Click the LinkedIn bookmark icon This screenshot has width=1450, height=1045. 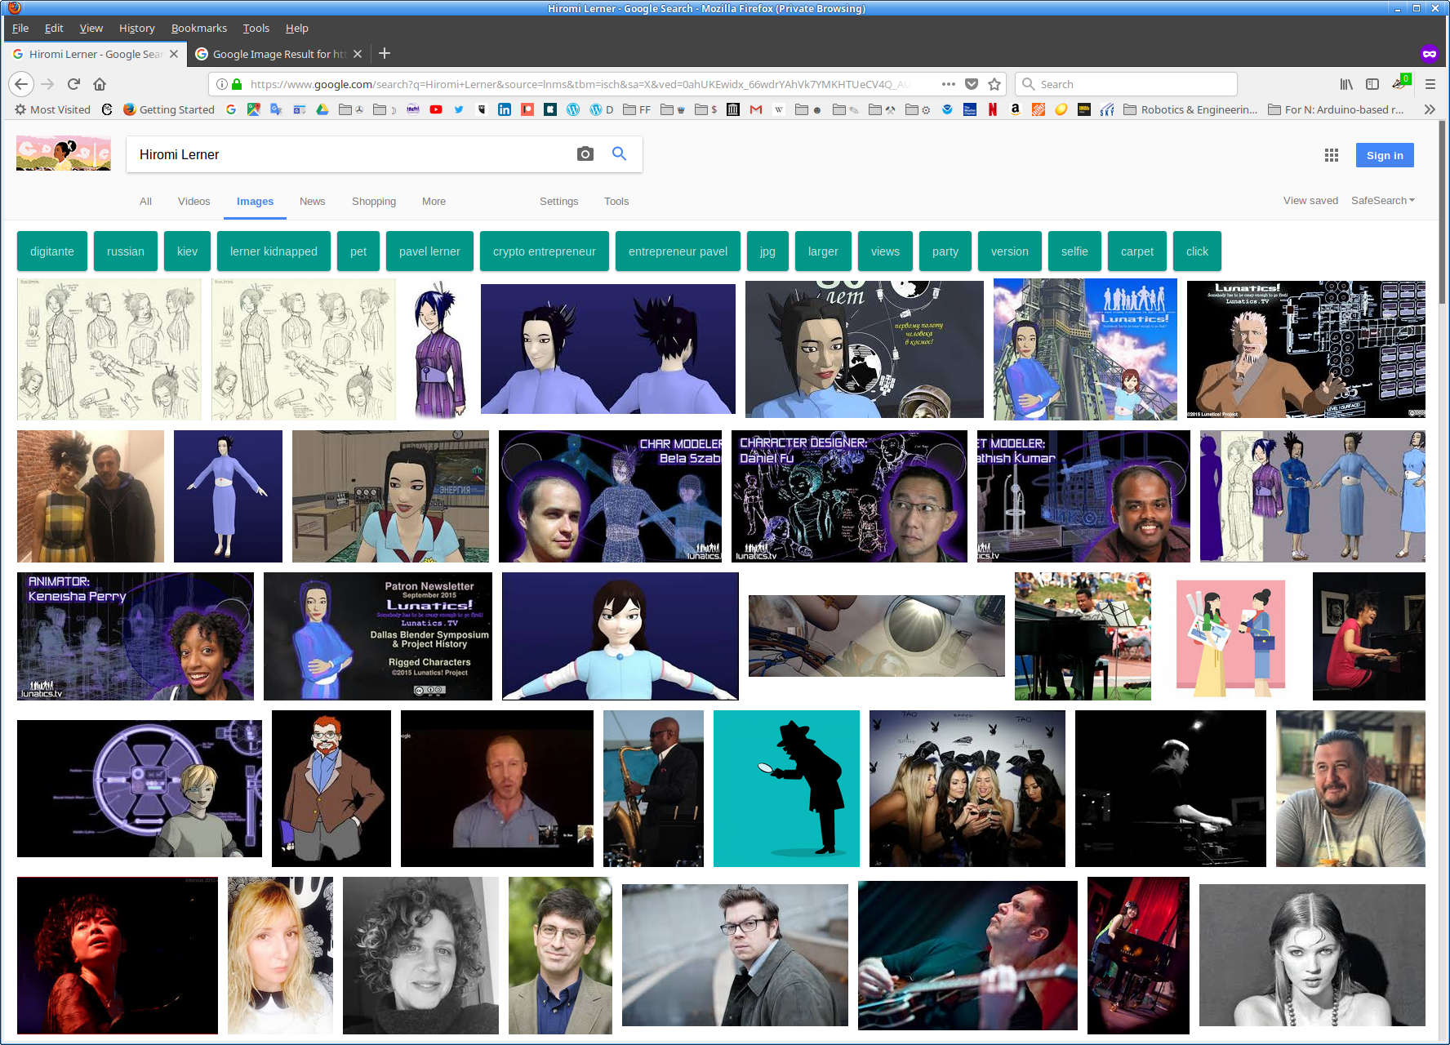tap(505, 109)
